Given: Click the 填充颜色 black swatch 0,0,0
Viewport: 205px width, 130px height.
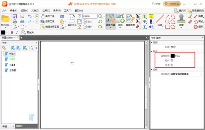Looking at the screenshot, I should [173, 56].
